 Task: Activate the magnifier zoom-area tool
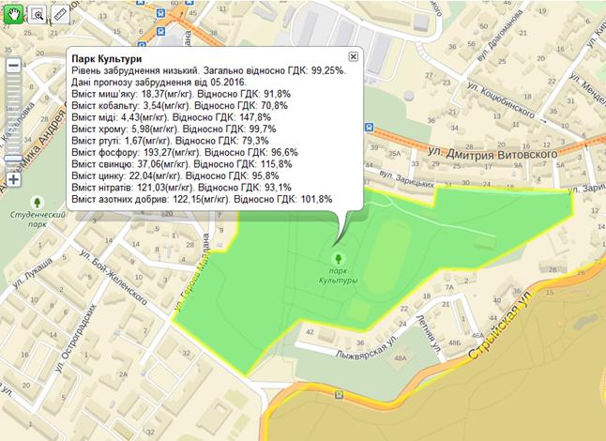coord(38,15)
